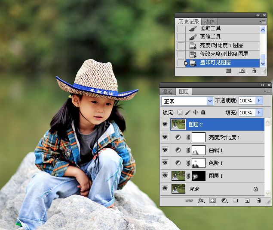Create a new layer group folder icon
This screenshot has width=273, height=230.
[236, 200]
